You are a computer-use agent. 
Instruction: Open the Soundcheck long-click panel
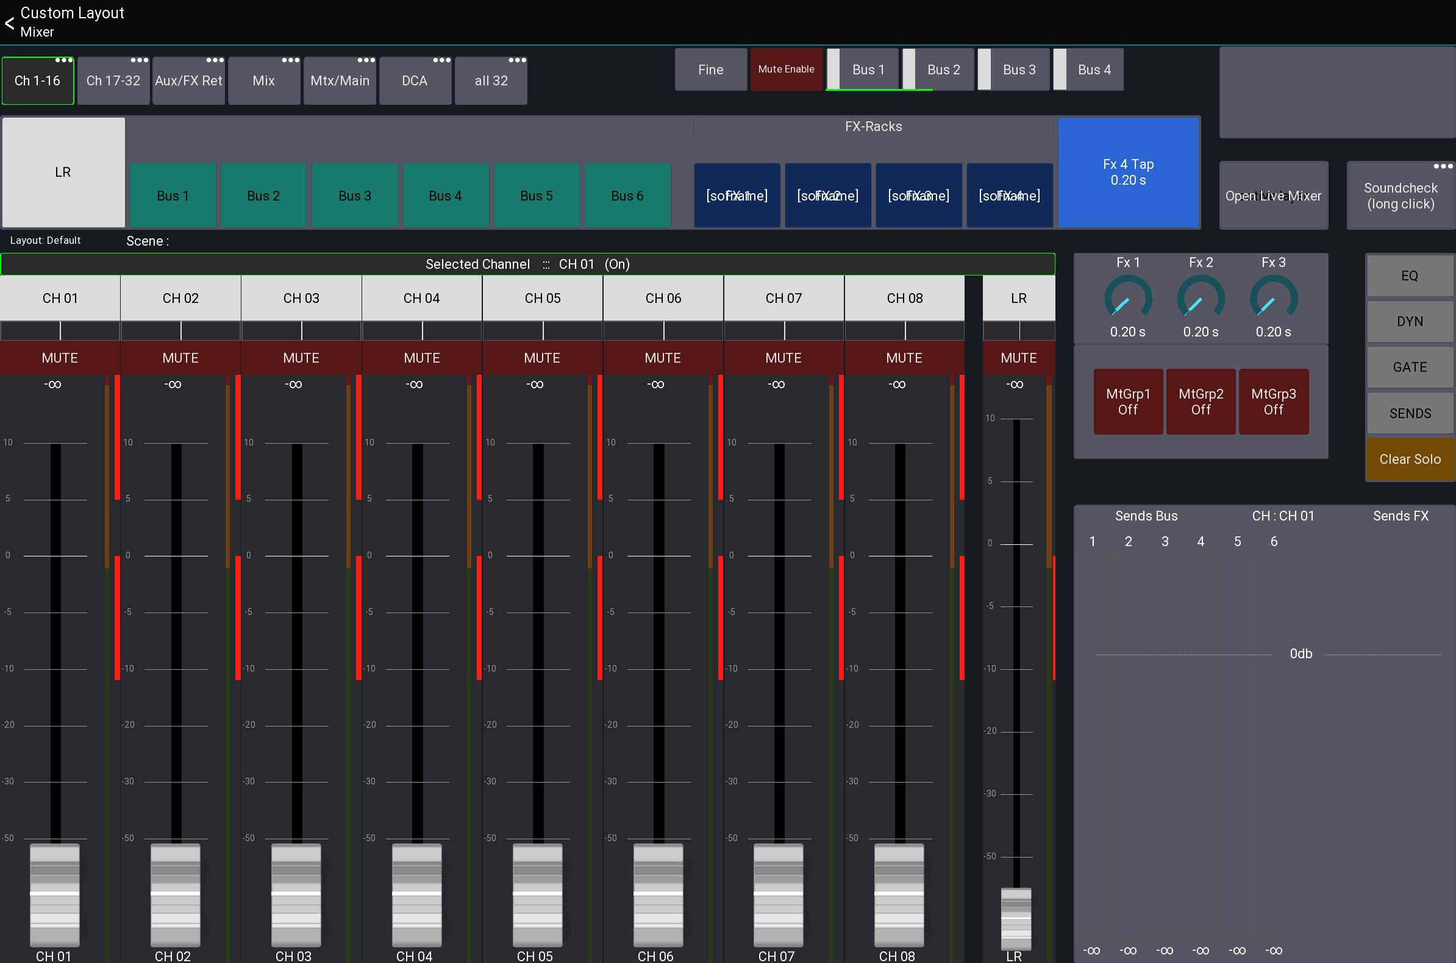tap(1400, 195)
